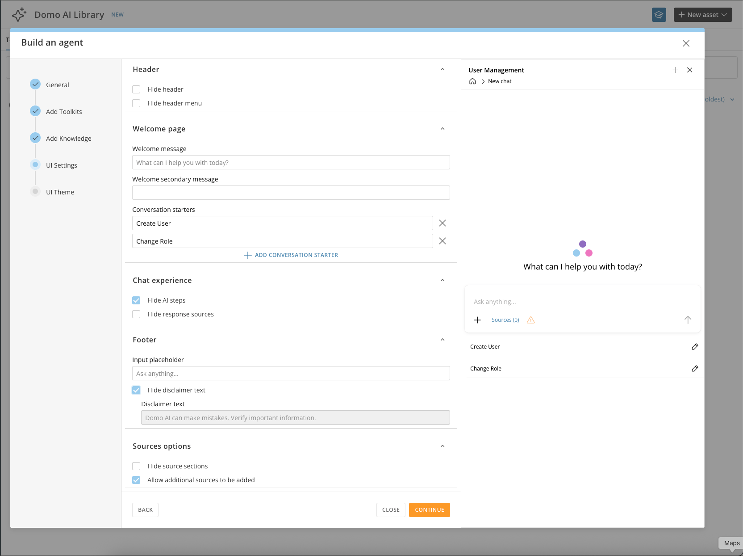Viewport: 743px width, 556px height.
Task: Check Hide source sections
Action: [x=136, y=466]
